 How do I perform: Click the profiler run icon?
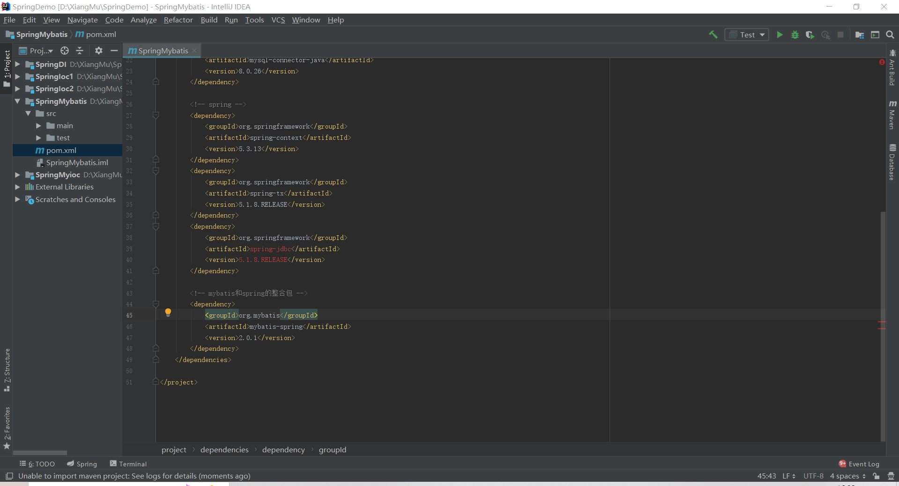[x=825, y=35]
